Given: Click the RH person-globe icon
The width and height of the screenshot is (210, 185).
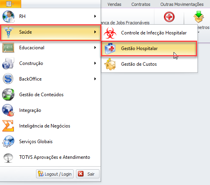Looking at the screenshot, I should click(x=8, y=16).
